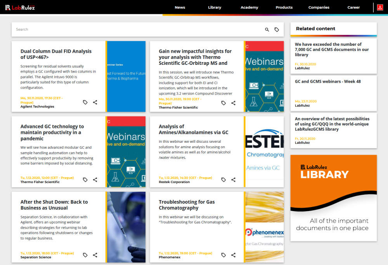Click Agilent Technologies company name
388x265 pixels.
[37, 107]
